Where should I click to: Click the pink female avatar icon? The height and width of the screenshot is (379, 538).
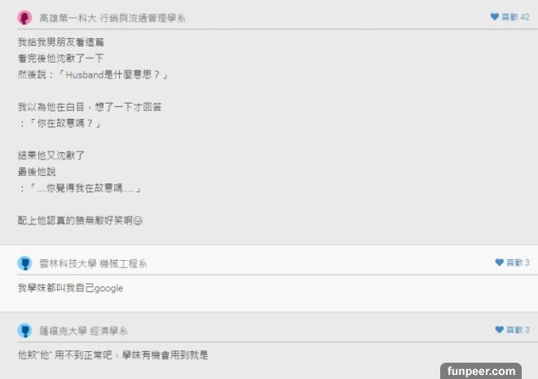24,18
